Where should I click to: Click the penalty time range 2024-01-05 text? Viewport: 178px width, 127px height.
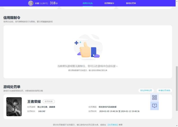(119, 111)
